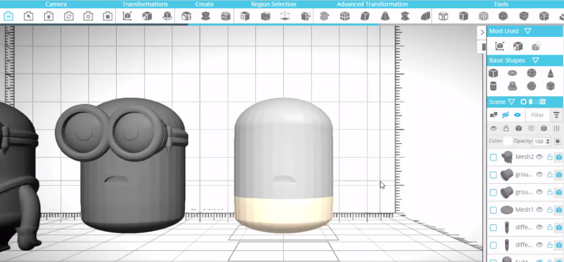Select the bend rounded-block tool icon
The height and width of the screenshot is (262, 564).
point(425,16)
